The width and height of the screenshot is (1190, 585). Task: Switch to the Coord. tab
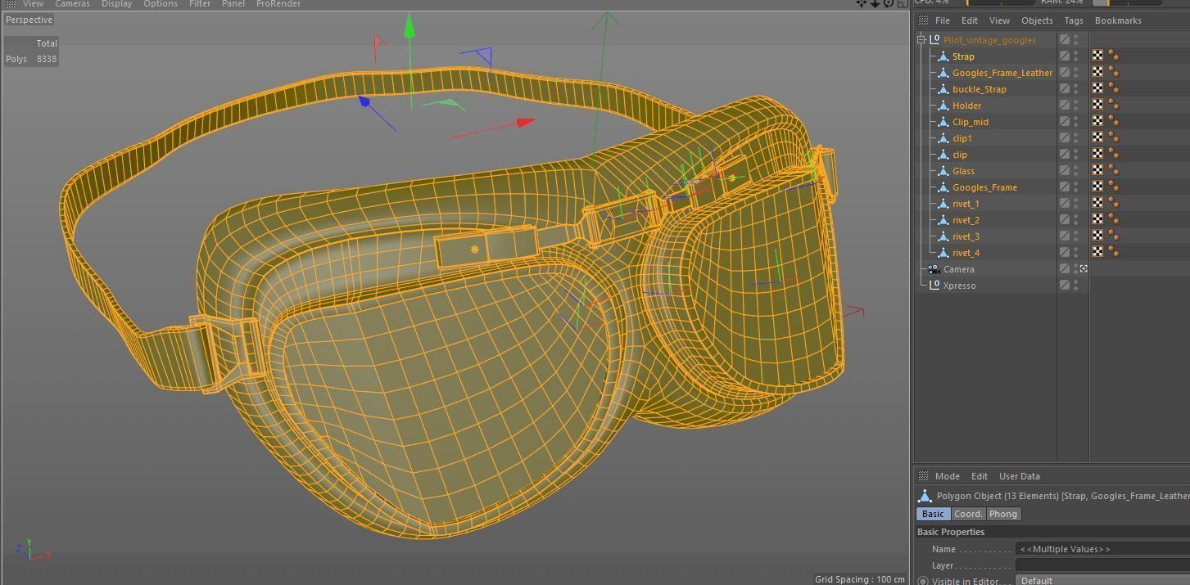[968, 514]
